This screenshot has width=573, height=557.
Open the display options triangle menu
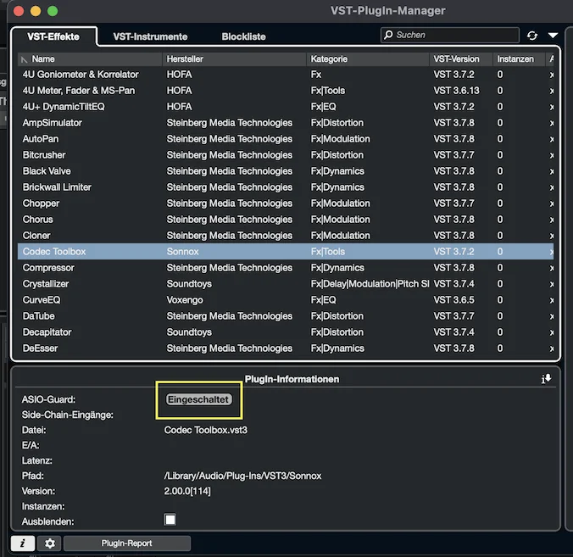(553, 36)
